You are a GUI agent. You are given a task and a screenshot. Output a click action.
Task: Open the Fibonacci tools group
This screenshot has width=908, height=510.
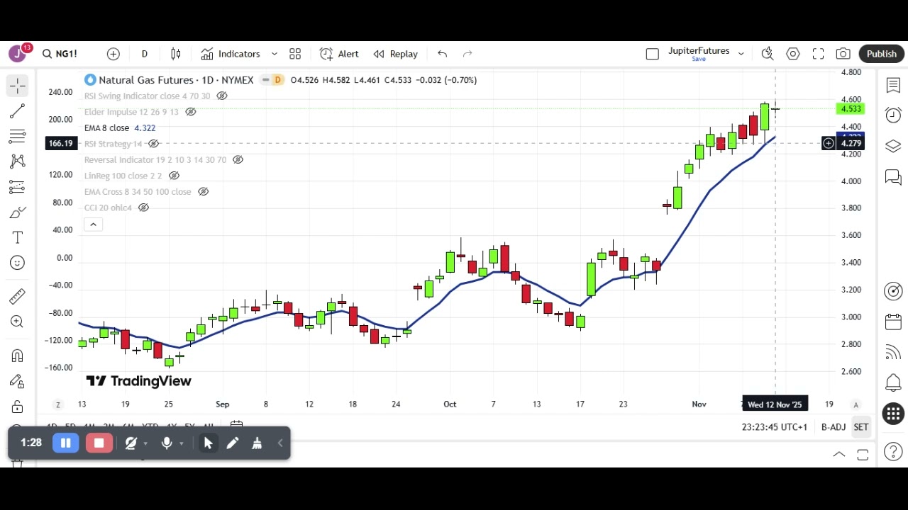click(x=18, y=136)
